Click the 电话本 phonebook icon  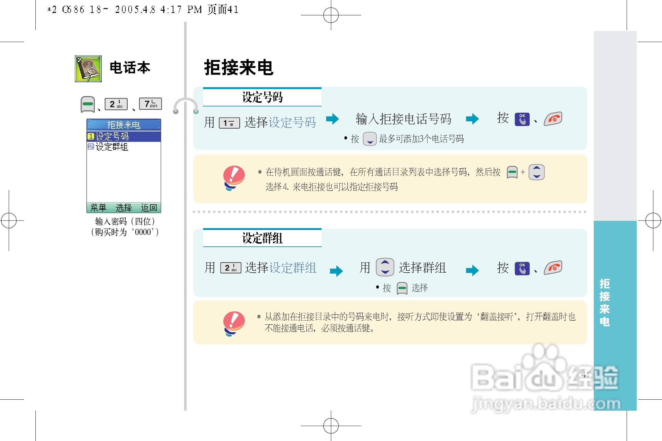tap(88, 69)
